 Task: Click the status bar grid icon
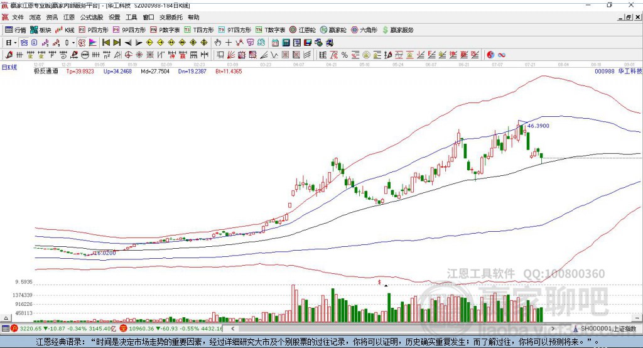[x=5, y=329]
